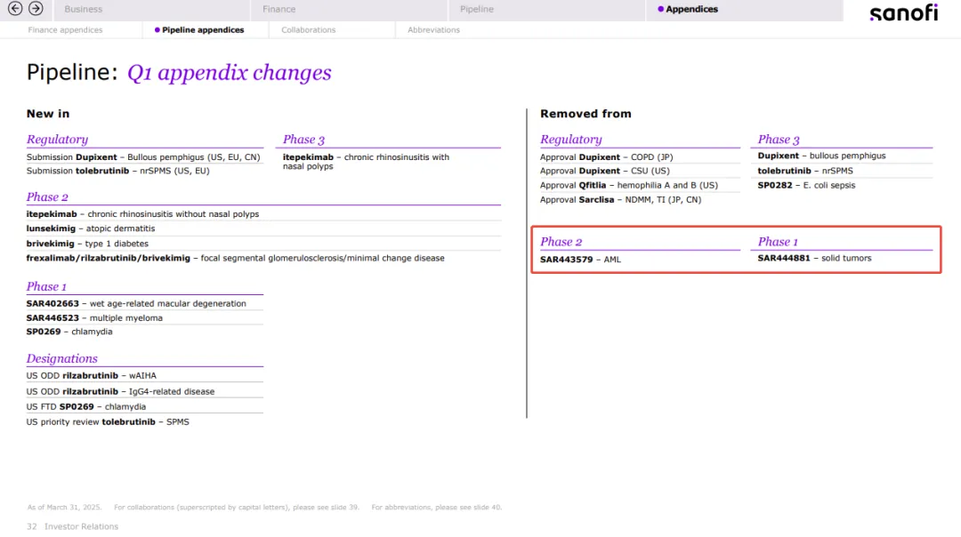The width and height of the screenshot is (961, 537).
Task: Click the Designations section heading
Action: pyautogui.click(x=62, y=359)
